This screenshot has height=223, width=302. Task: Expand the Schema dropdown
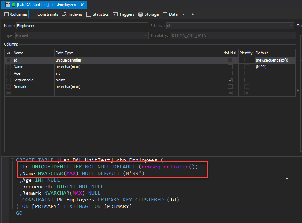[x=292, y=26]
